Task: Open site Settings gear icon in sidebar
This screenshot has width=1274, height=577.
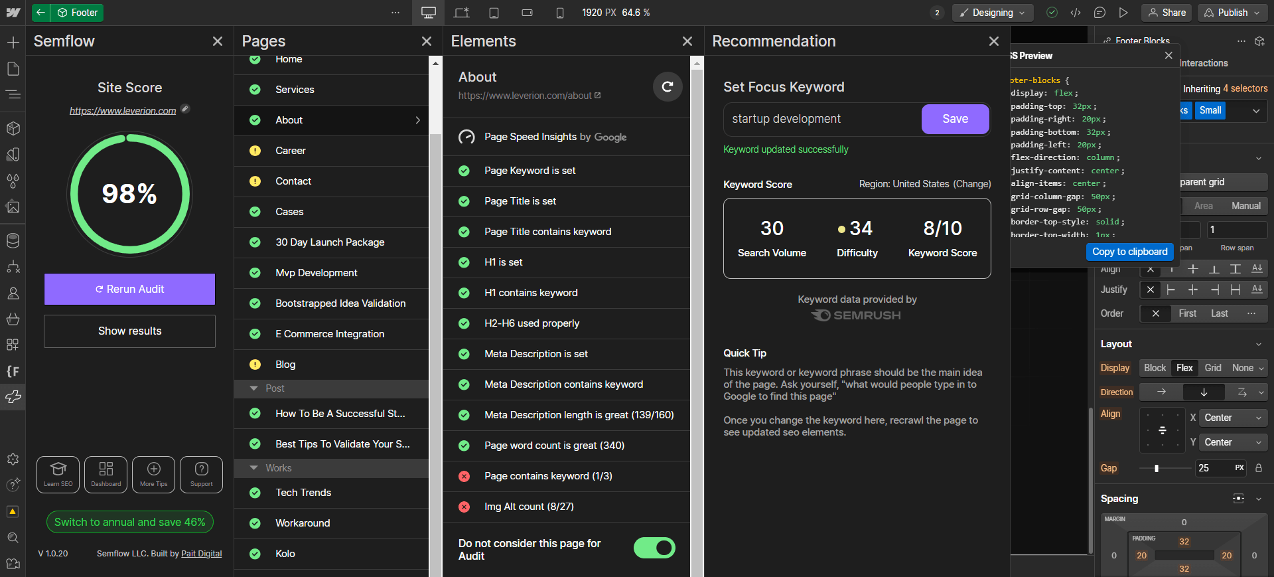Action: (13, 459)
